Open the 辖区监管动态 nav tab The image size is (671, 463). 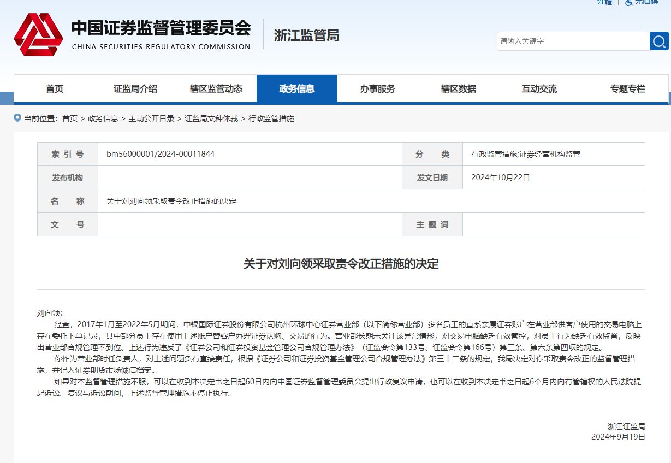pos(216,89)
